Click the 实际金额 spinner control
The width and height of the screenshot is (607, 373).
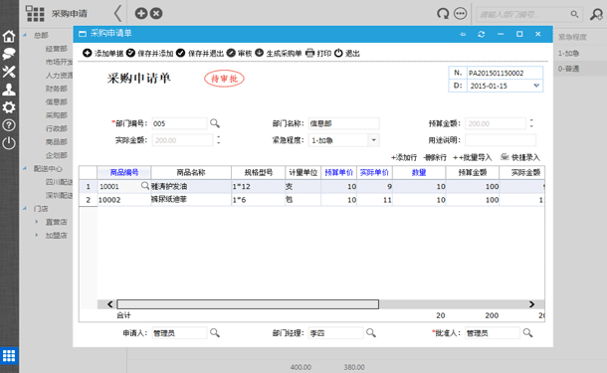pos(219,140)
